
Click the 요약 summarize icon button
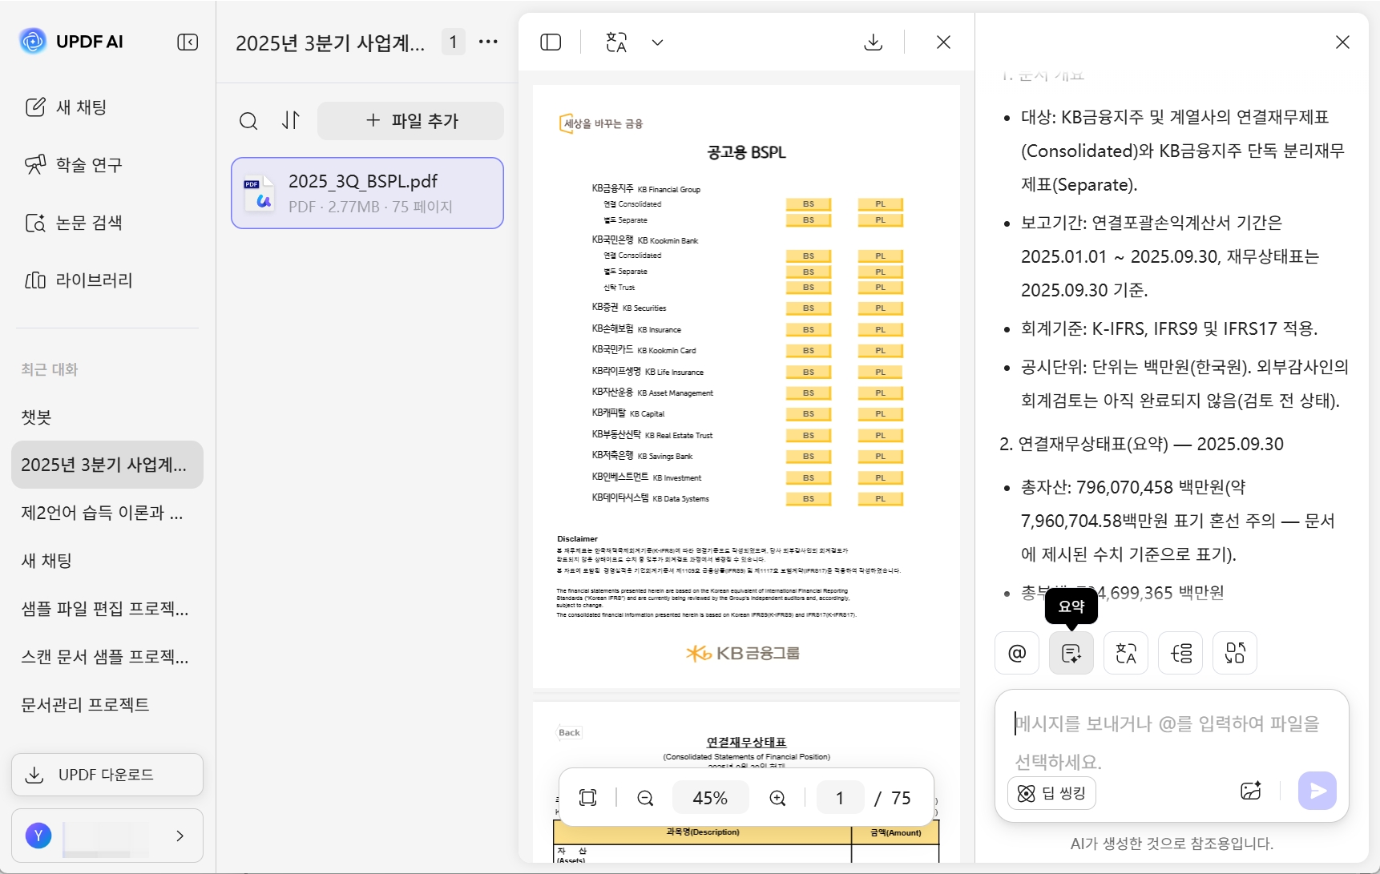(1071, 653)
